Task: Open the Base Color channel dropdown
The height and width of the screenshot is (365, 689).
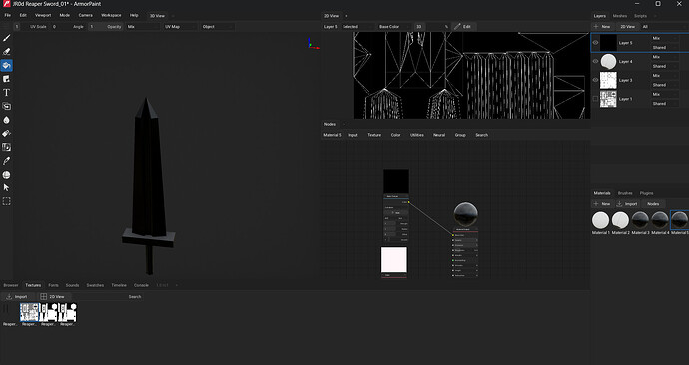Action: pyautogui.click(x=395, y=27)
